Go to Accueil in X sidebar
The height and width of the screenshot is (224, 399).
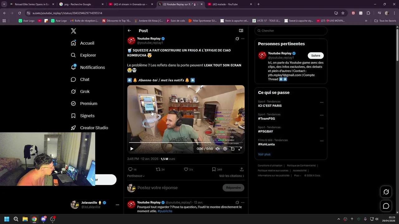click(x=83, y=43)
